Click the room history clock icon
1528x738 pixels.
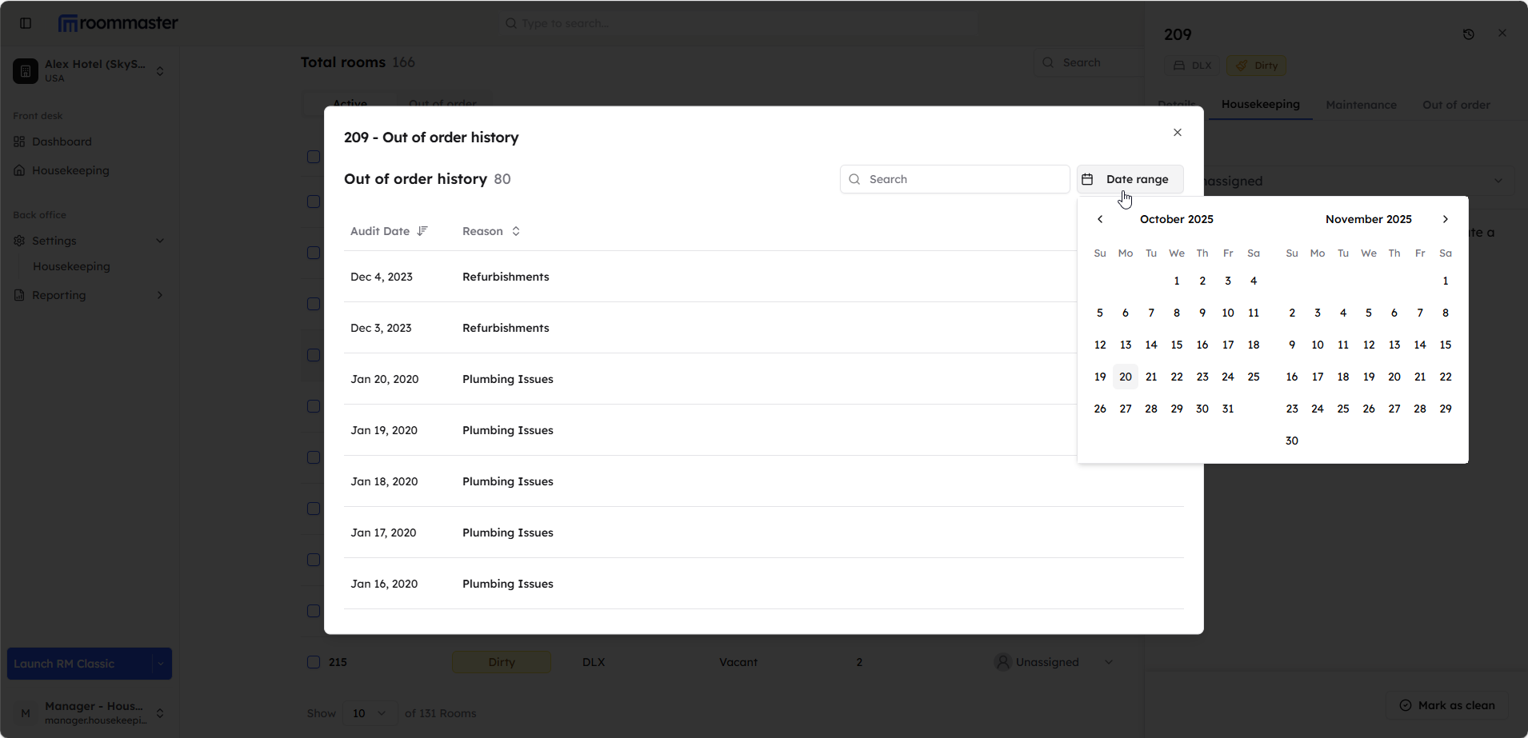1468,34
